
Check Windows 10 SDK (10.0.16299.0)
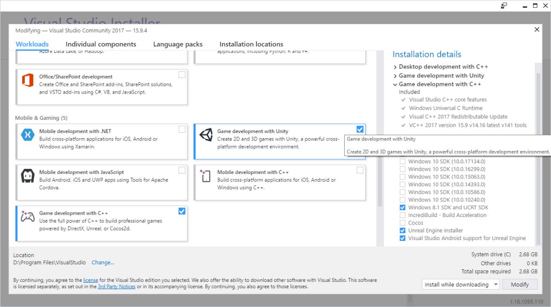403,169
